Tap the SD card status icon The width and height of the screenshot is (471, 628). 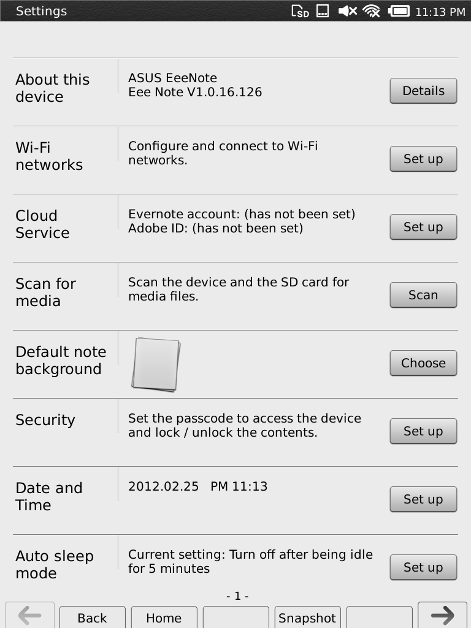(300, 11)
